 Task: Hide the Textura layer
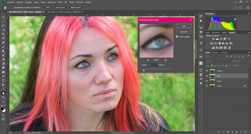point(207,71)
